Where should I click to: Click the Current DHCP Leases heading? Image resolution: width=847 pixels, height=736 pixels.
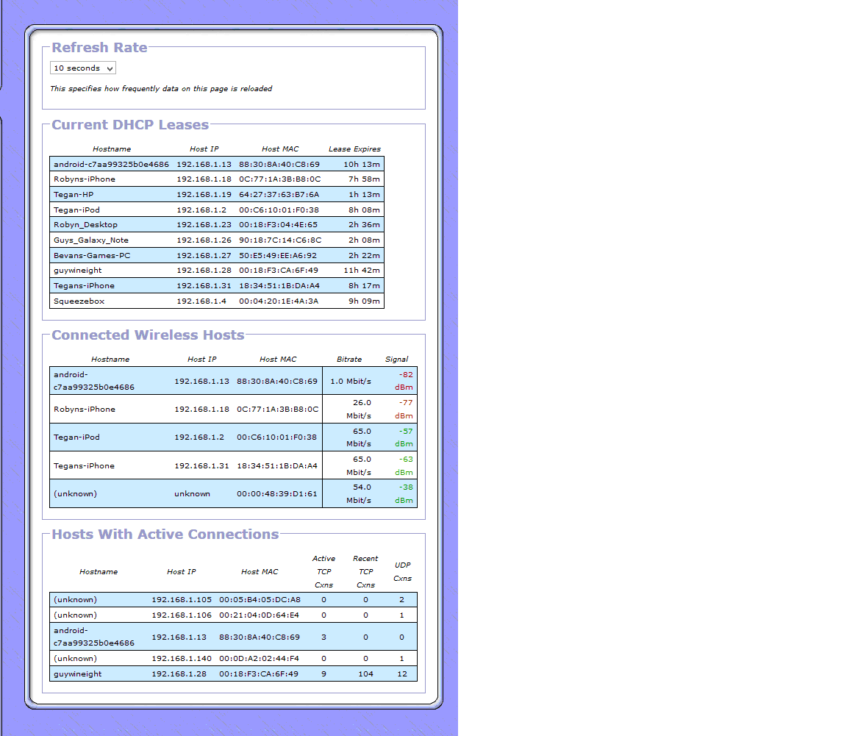(x=130, y=125)
